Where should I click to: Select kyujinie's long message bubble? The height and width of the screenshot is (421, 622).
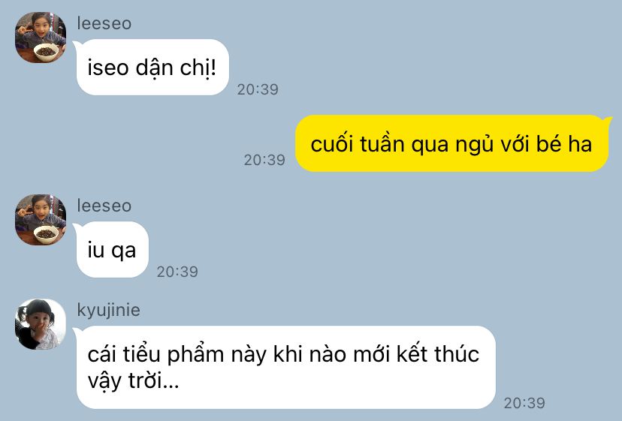pyautogui.click(x=286, y=368)
